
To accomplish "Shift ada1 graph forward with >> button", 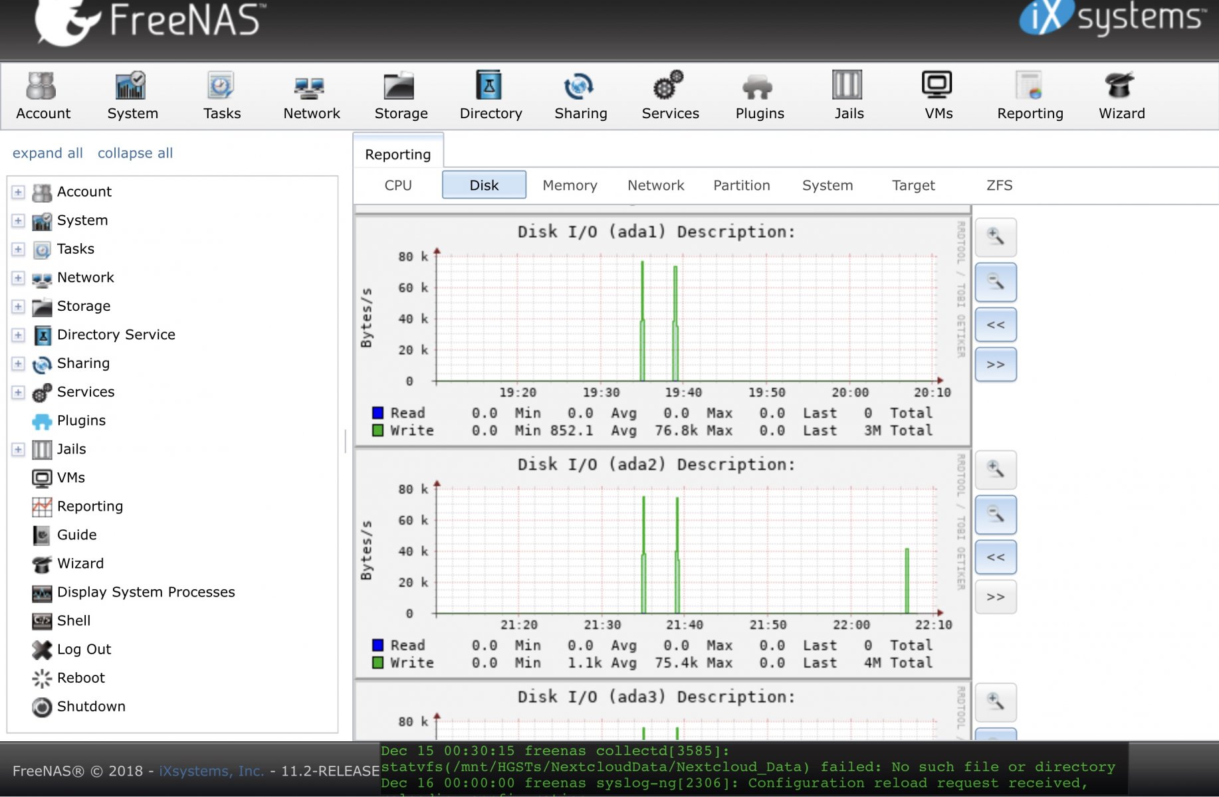I will tap(995, 365).
